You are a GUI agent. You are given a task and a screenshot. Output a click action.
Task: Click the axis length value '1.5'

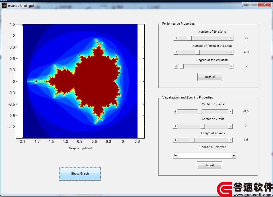[246, 140]
